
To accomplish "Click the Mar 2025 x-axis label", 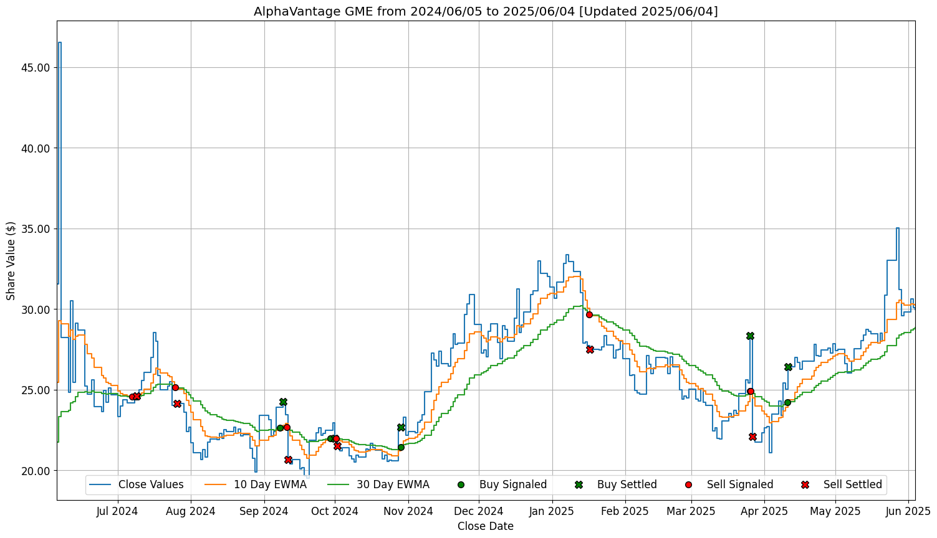I will (691, 511).
